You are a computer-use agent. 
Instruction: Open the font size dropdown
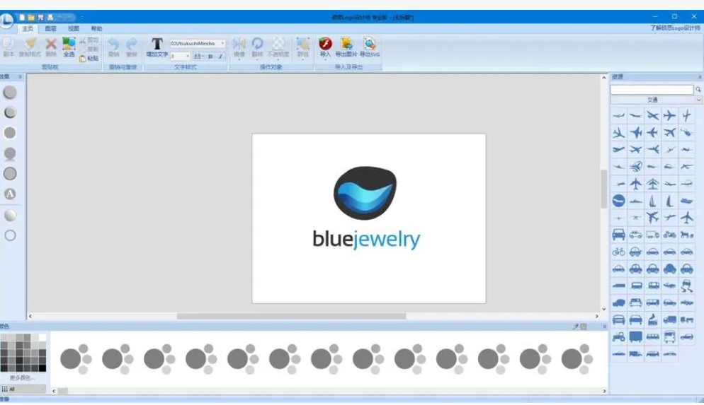click(187, 57)
